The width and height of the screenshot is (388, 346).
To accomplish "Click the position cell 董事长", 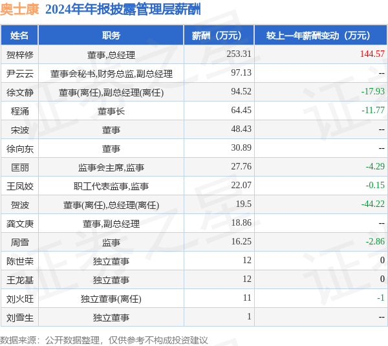I will (x=111, y=111).
